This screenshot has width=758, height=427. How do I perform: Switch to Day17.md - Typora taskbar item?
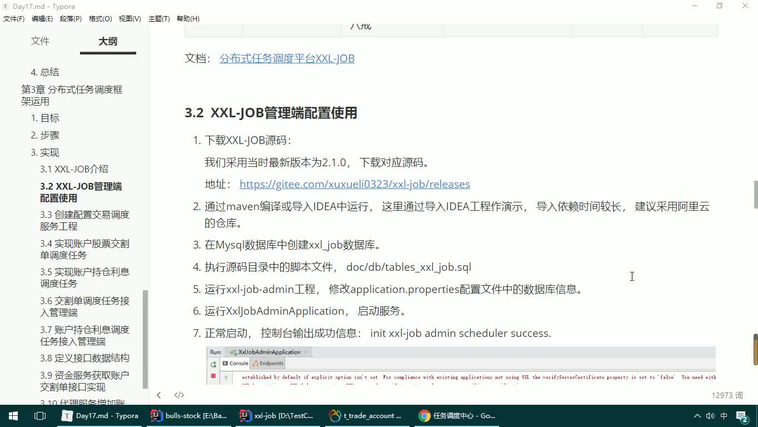coord(101,415)
